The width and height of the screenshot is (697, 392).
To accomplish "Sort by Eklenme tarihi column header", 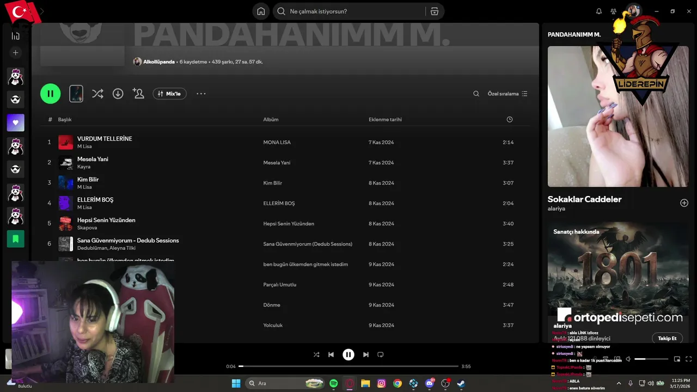I will pos(385,119).
